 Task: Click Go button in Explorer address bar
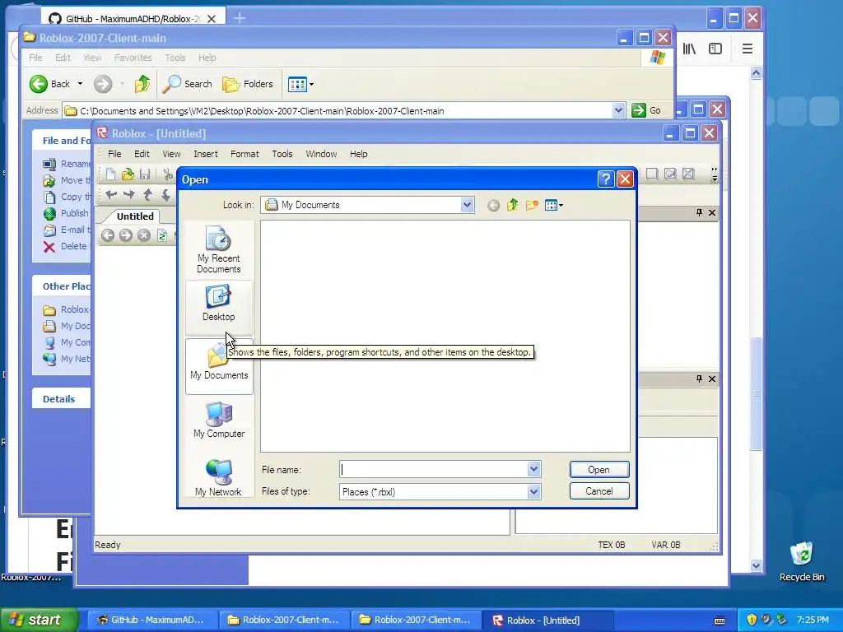click(x=647, y=111)
